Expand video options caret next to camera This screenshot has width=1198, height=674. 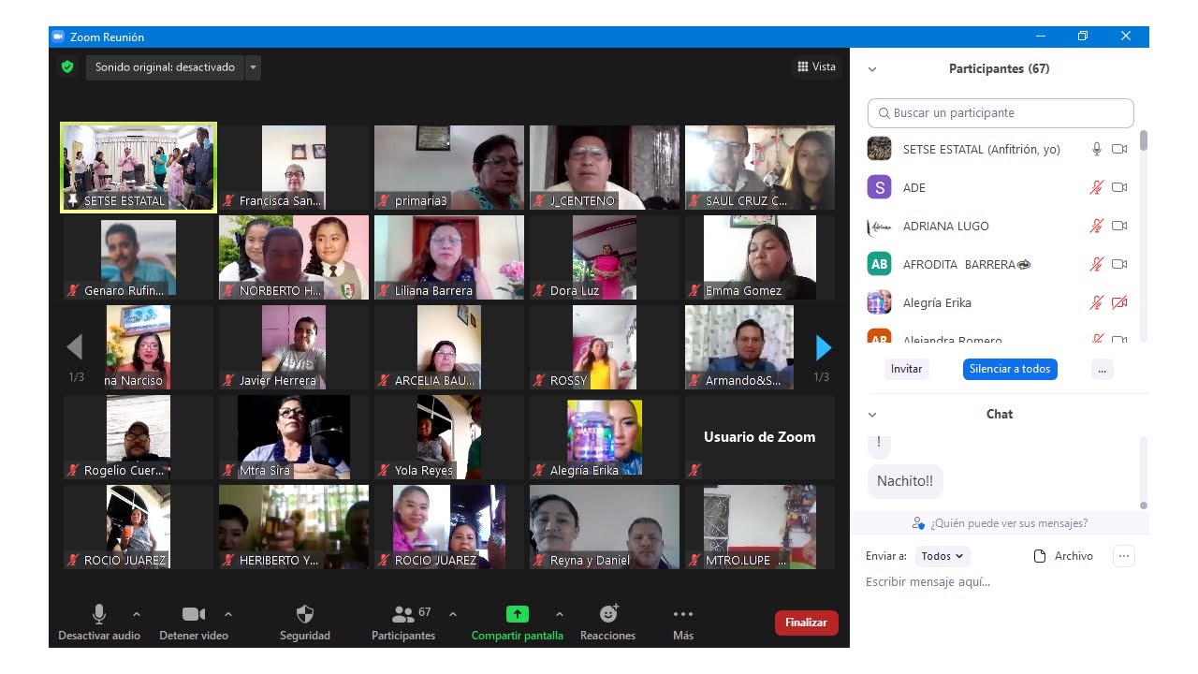pos(228,615)
